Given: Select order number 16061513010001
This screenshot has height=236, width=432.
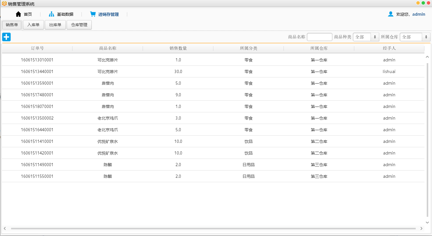Looking at the screenshot, I should (37, 60).
